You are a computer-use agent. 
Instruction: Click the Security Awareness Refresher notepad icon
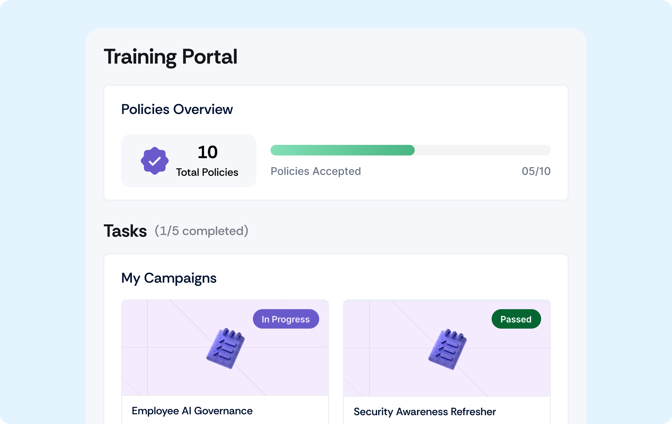pos(447,349)
